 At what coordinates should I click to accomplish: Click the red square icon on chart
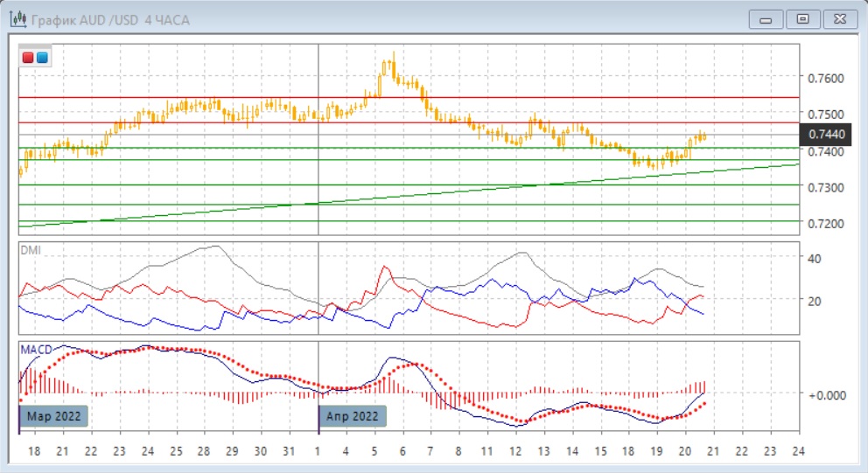[x=29, y=58]
